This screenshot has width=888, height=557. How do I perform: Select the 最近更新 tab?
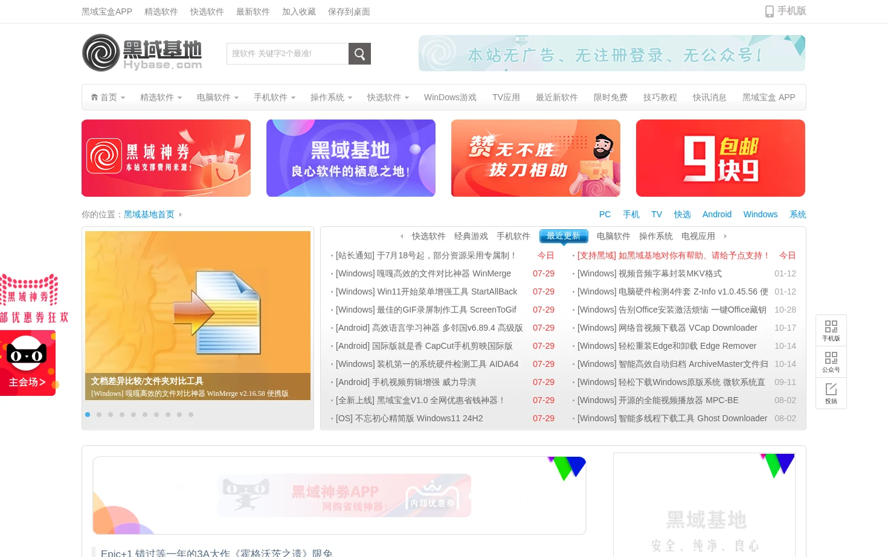(564, 236)
